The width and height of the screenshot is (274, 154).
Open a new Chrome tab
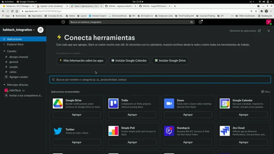175,6
